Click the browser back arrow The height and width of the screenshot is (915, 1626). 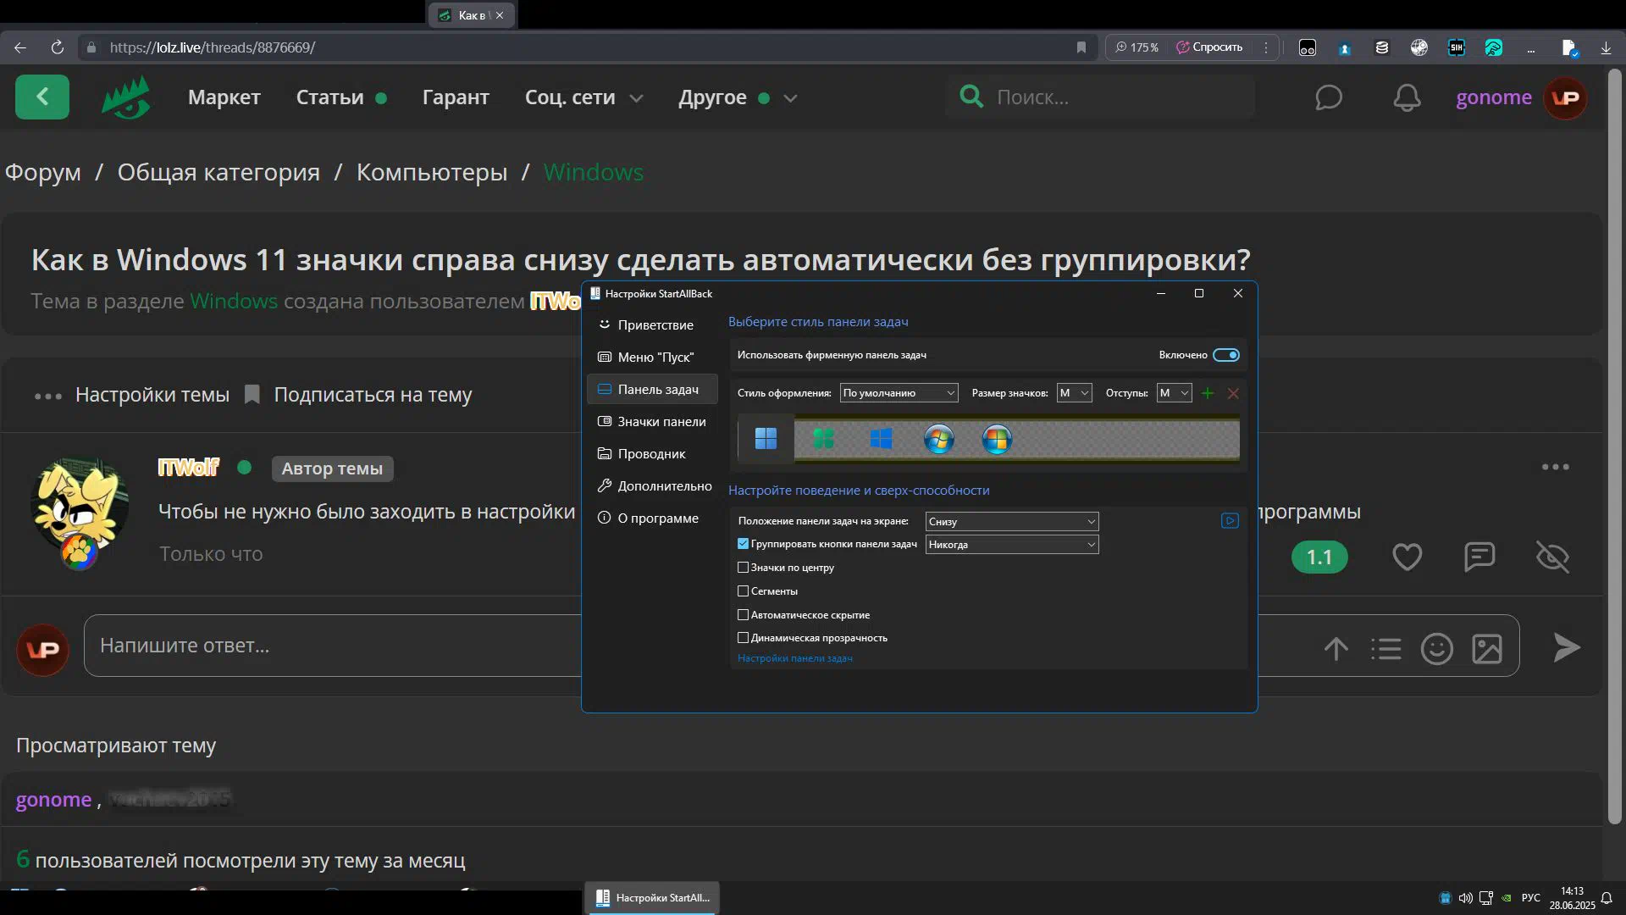point(20,47)
